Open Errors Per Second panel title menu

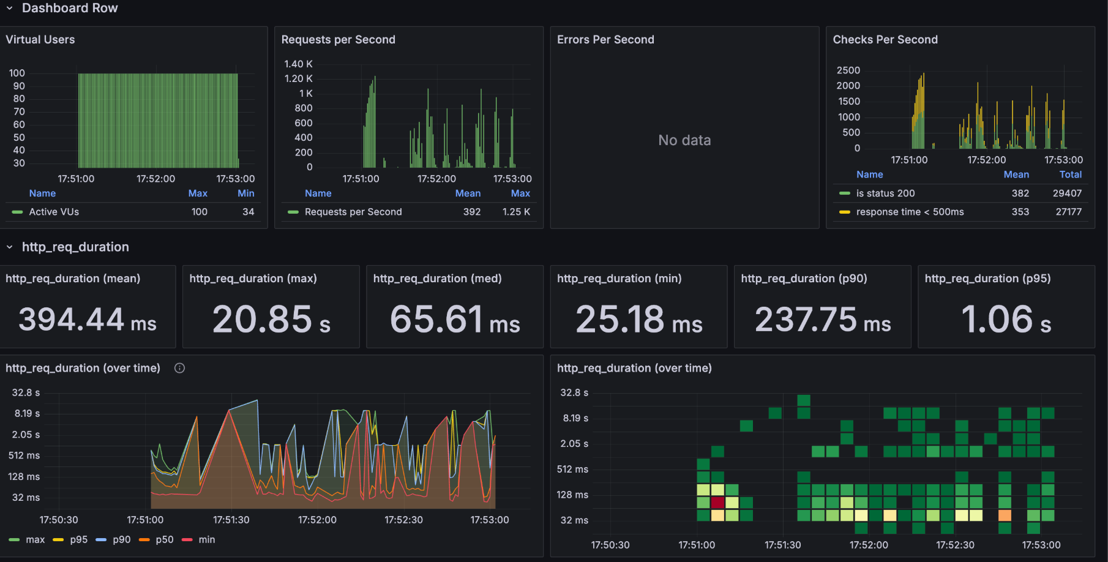click(x=605, y=39)
